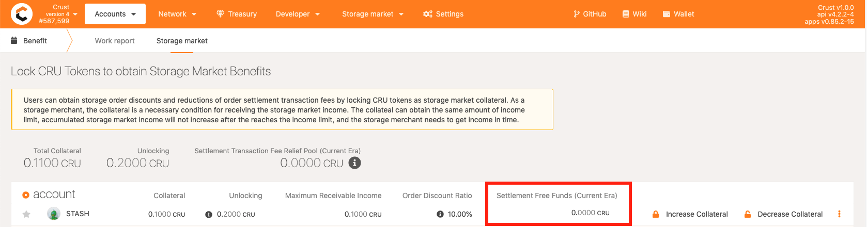Click the info icon beside Unlocking 0.2000 CRU
The image size is (867, 227).
click(x=209, y=215)
